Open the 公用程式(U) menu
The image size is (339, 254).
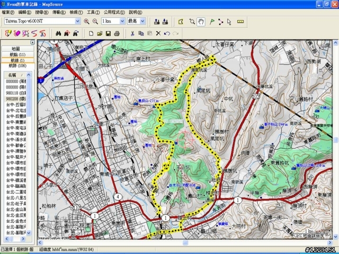coord(114,12)
